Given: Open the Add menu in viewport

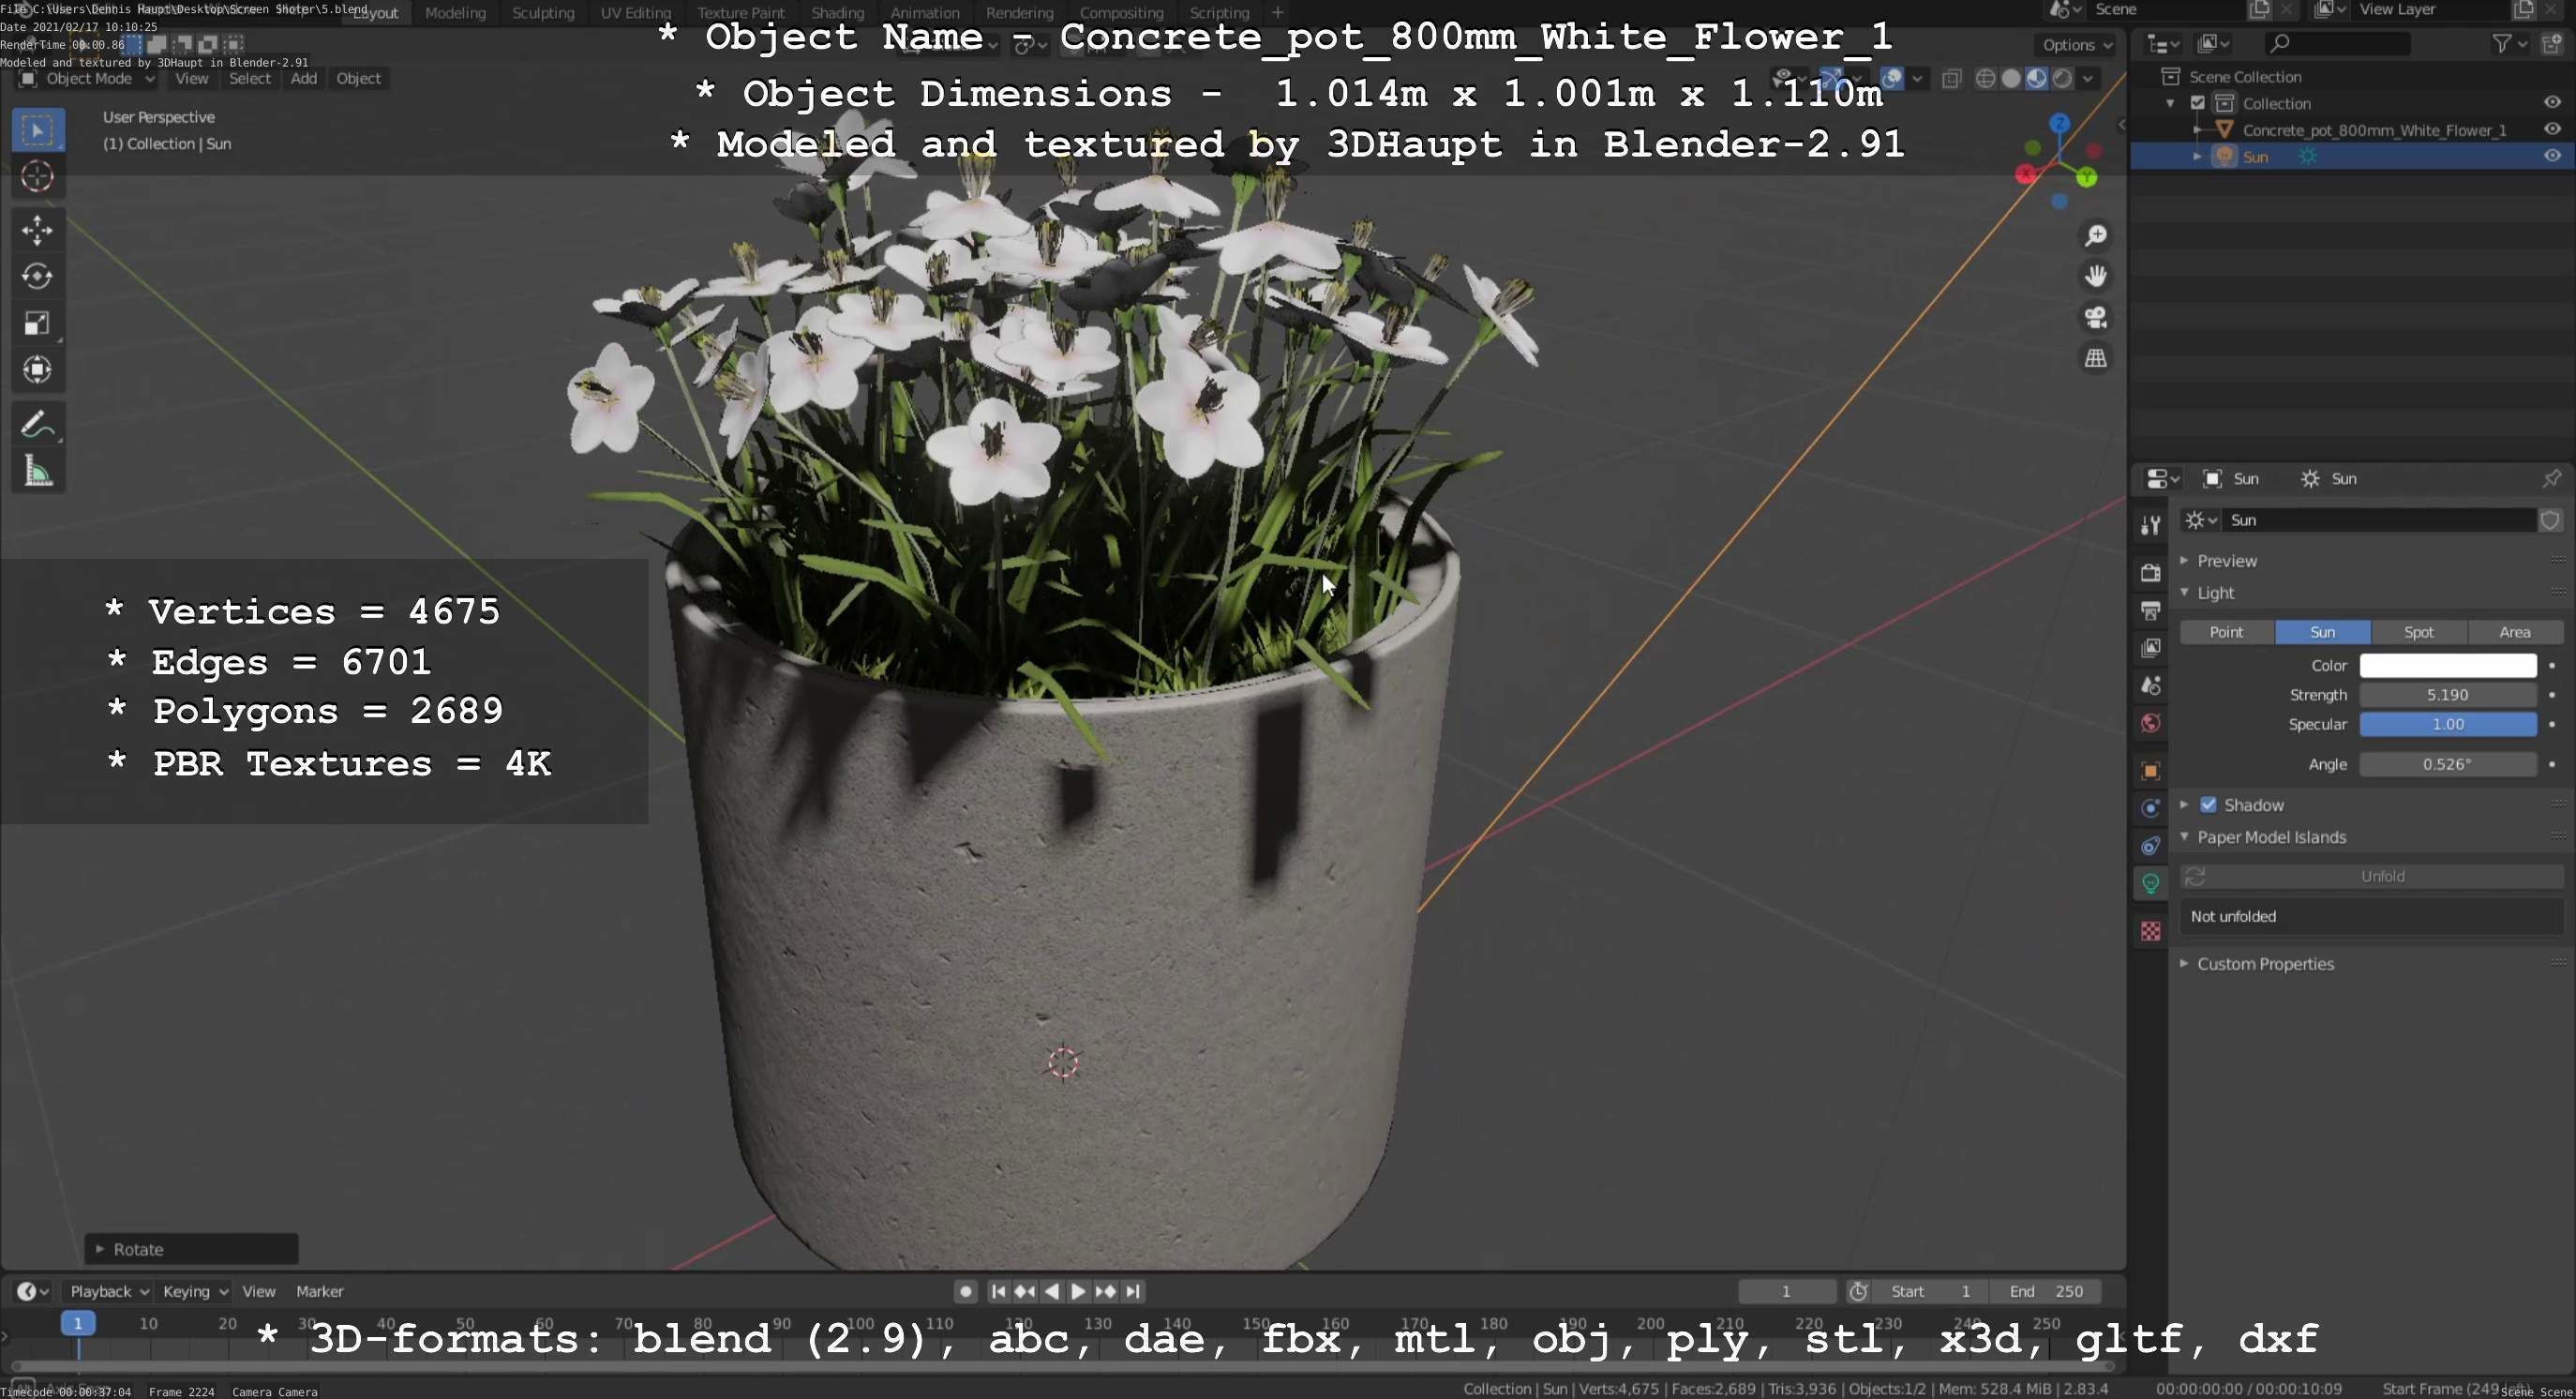Looking at the screenshot, I should [304, 79].
